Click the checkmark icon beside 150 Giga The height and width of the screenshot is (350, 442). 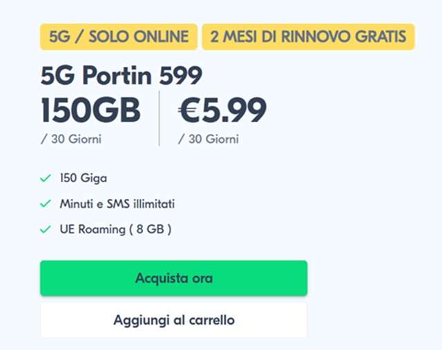tap(46, 179)
